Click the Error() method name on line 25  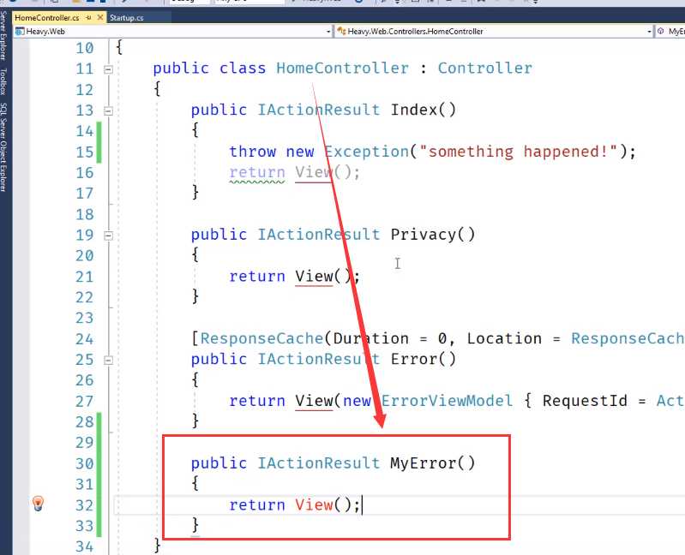pos(423,359)
